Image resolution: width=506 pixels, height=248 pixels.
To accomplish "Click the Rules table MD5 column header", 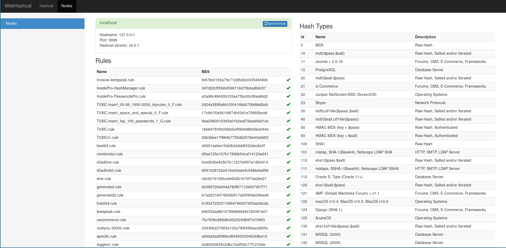I will pos(206,72).
